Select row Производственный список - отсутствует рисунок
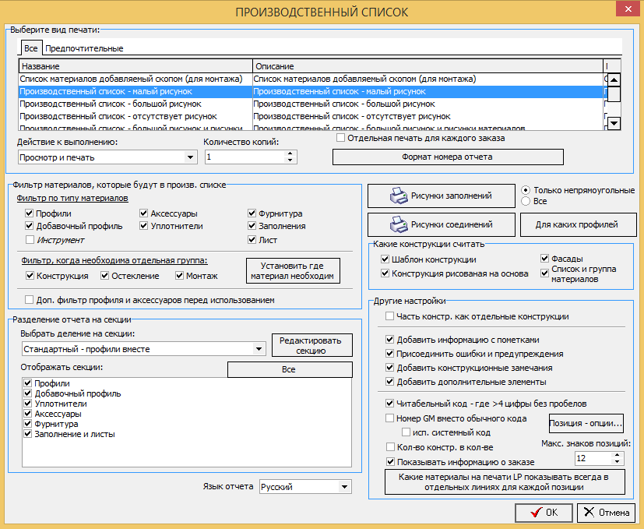This screenshot has height=529, width=644. coord(311,116)
